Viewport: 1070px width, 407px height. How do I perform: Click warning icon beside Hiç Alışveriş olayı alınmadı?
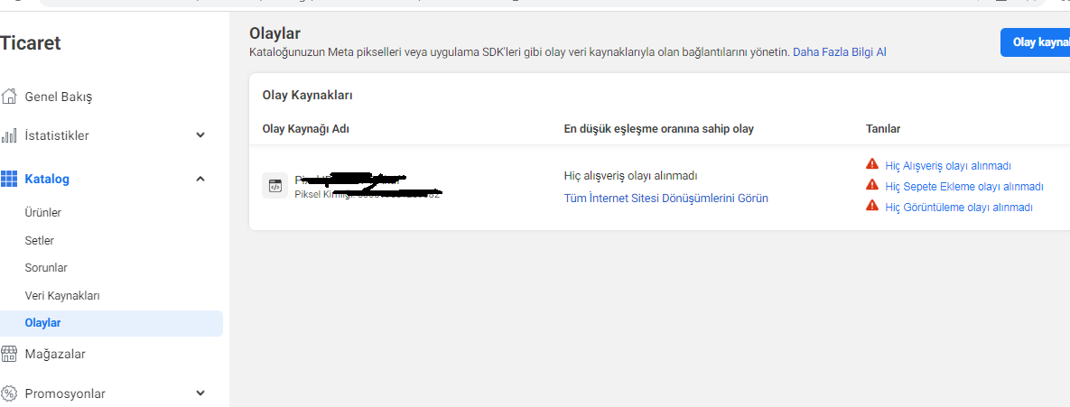(x=871, y=164)
